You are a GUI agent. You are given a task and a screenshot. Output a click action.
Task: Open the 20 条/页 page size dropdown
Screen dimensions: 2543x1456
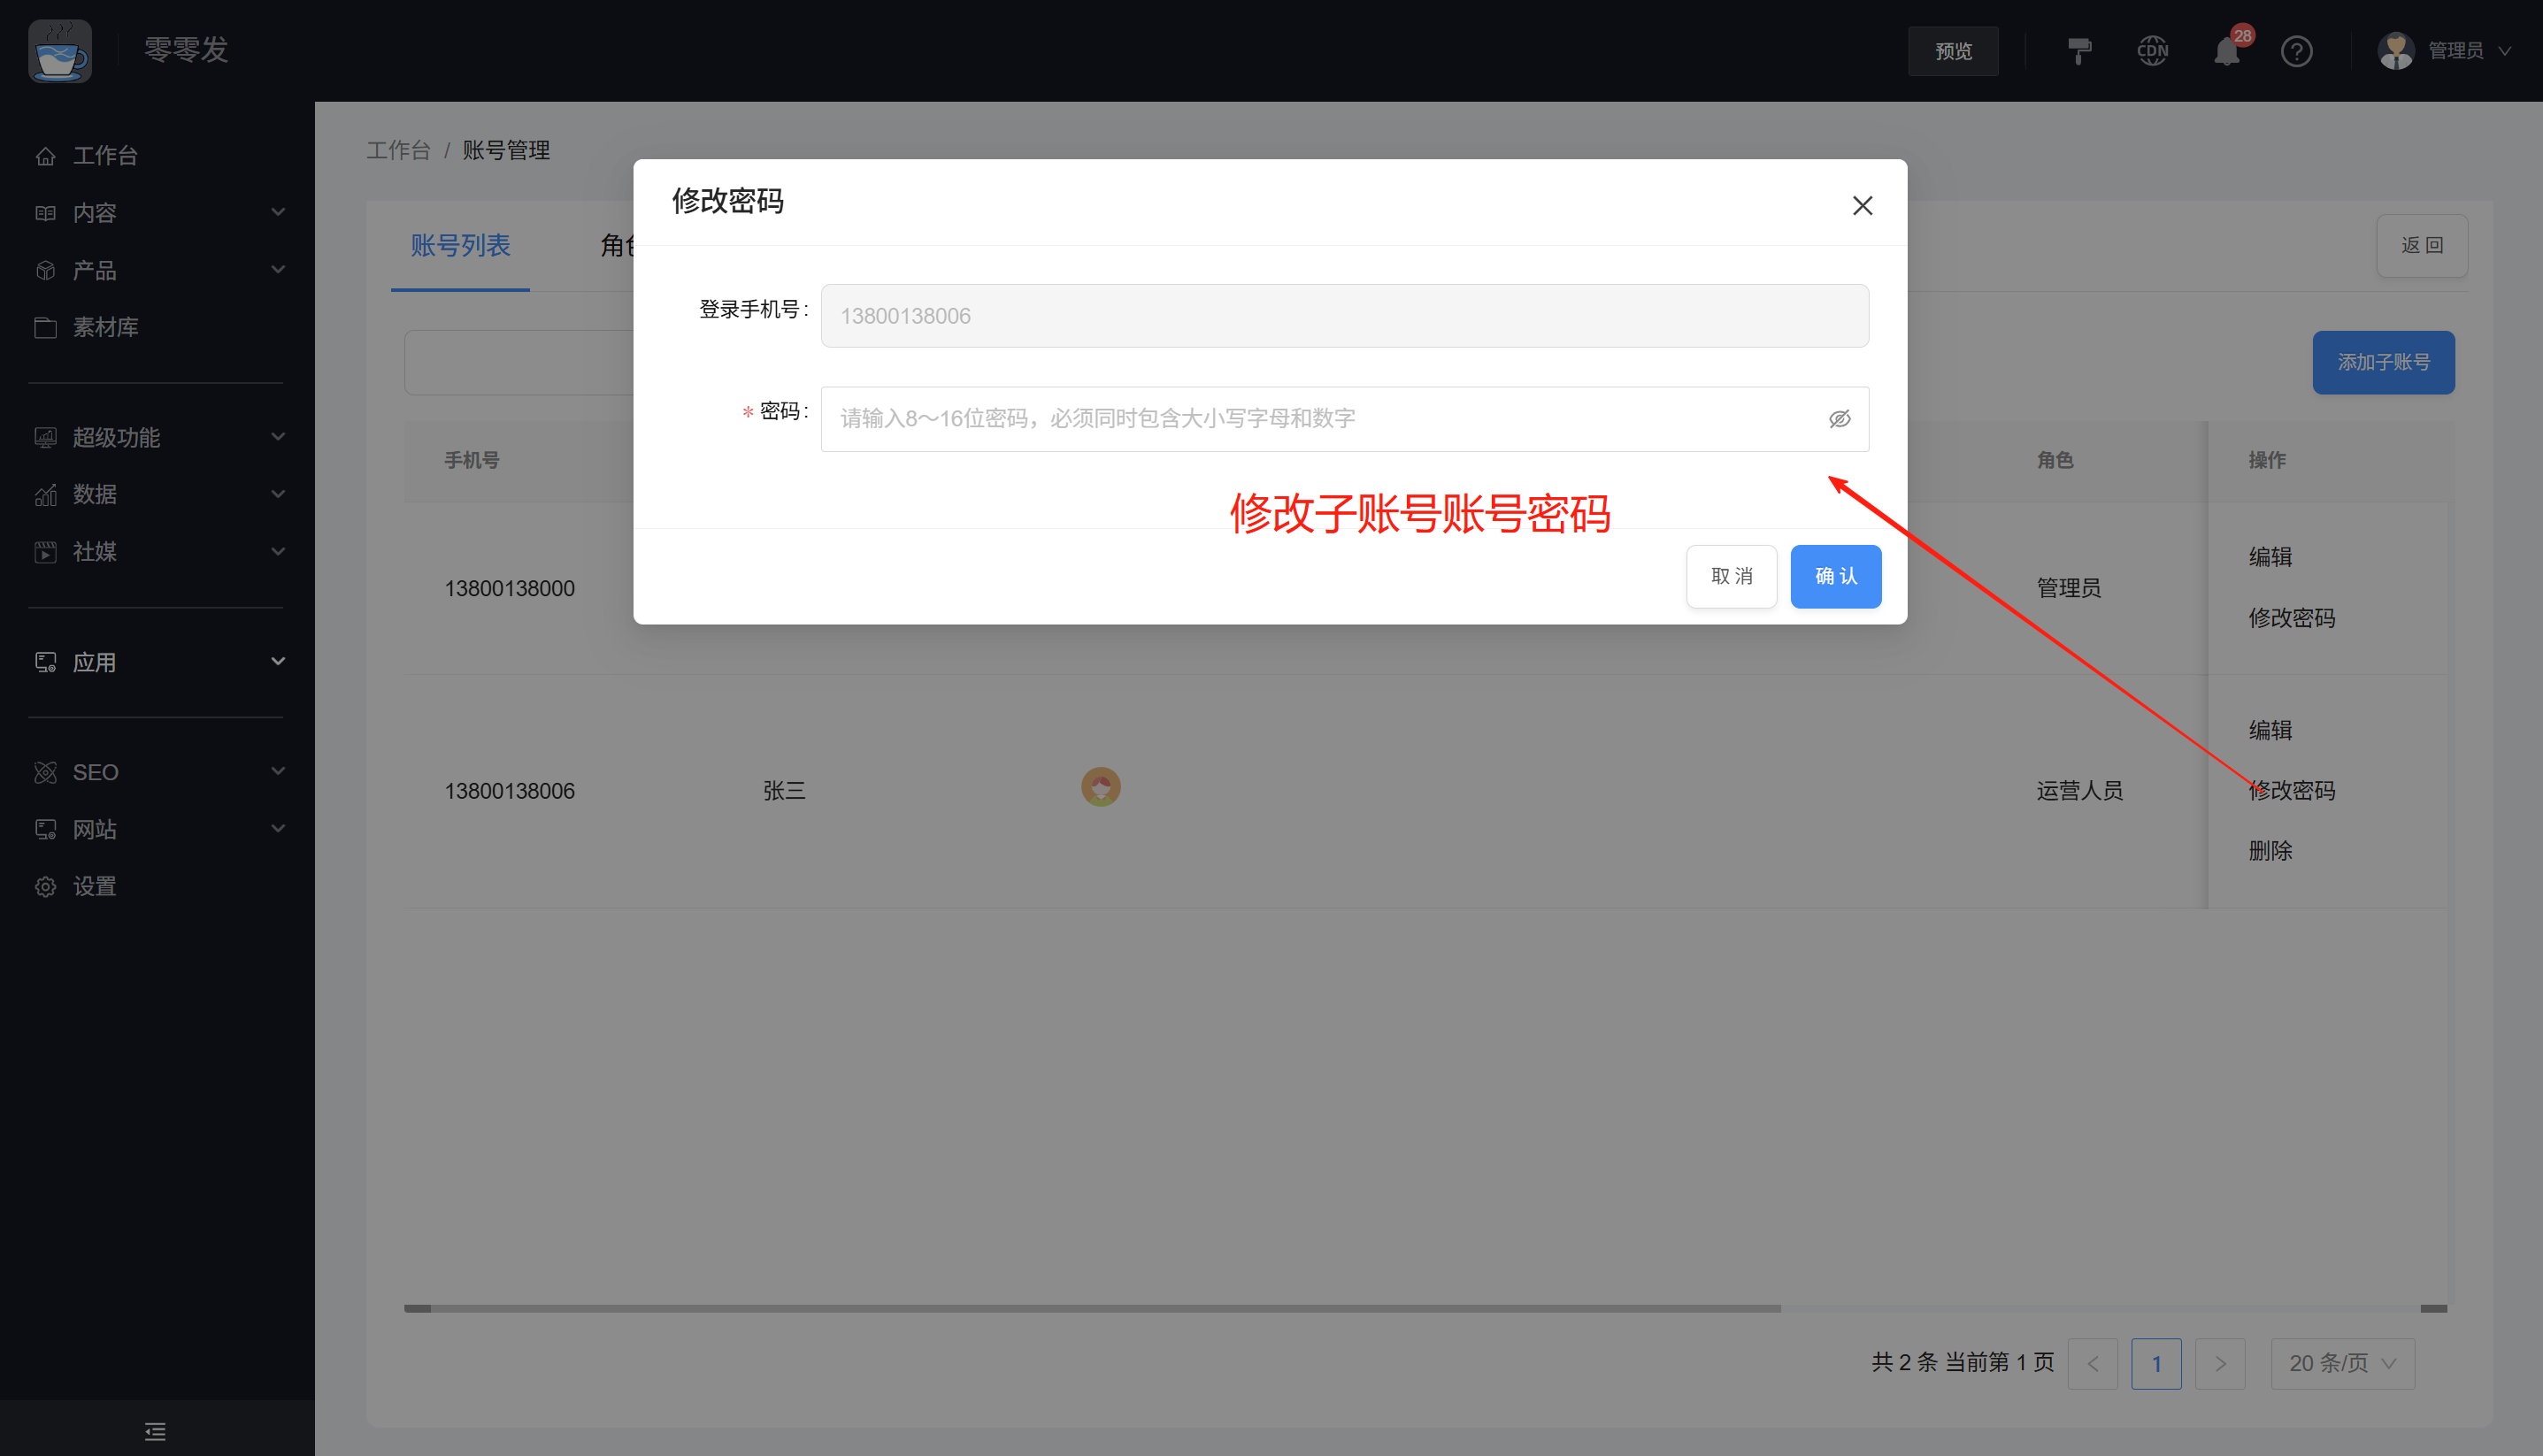(2342, 1363)
